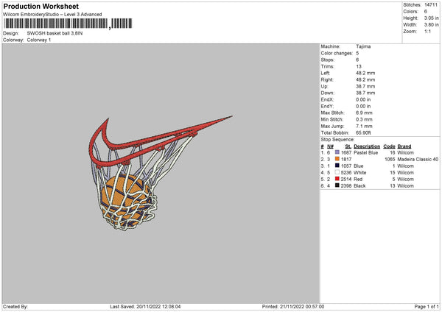Click the Trims value '13'

(359, 66)
